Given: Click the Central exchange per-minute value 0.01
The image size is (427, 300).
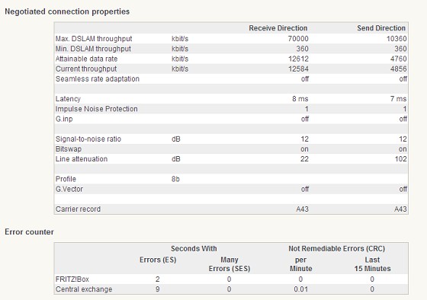Looking at the screenshot, I should click(x=300, y=289).
